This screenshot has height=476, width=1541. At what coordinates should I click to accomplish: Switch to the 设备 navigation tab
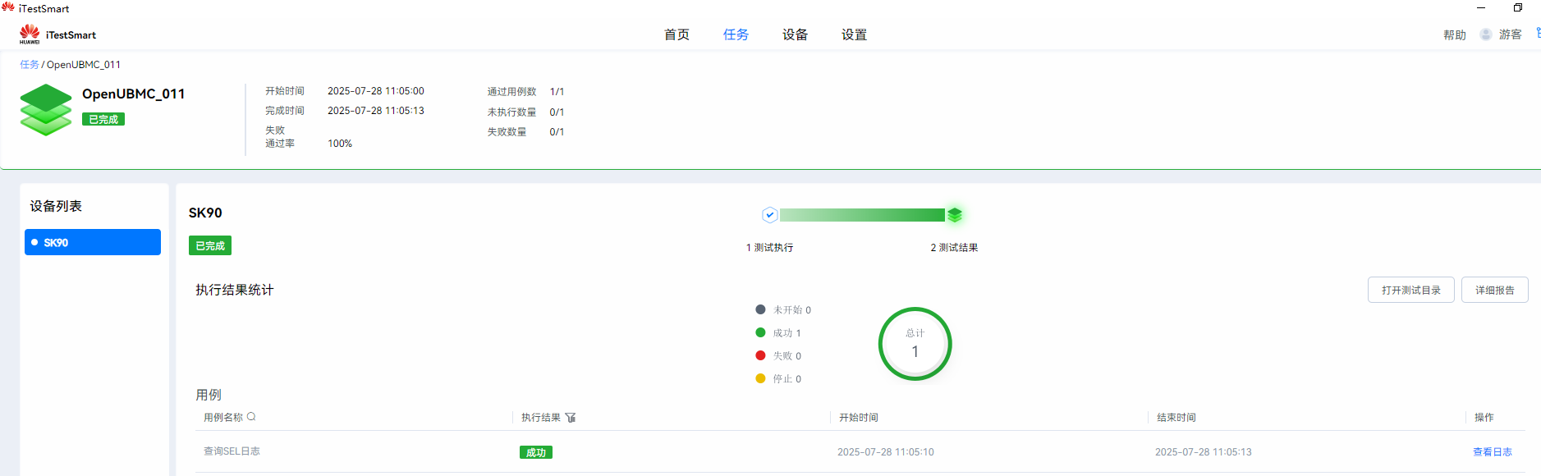tap(795, 34)
